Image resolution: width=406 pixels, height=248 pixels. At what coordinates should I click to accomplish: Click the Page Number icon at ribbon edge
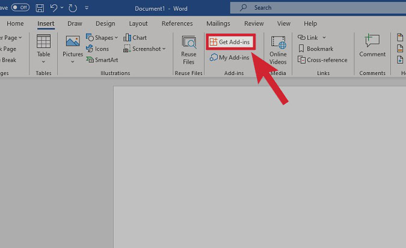400,59
